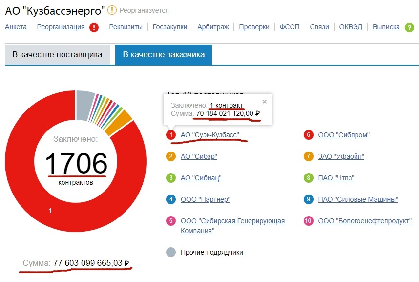Image resolution: width=419 pixels, height=282 pixels.
Task: Open supplier ПАО "Чтпз" link
Action: (x=336, y=177)
